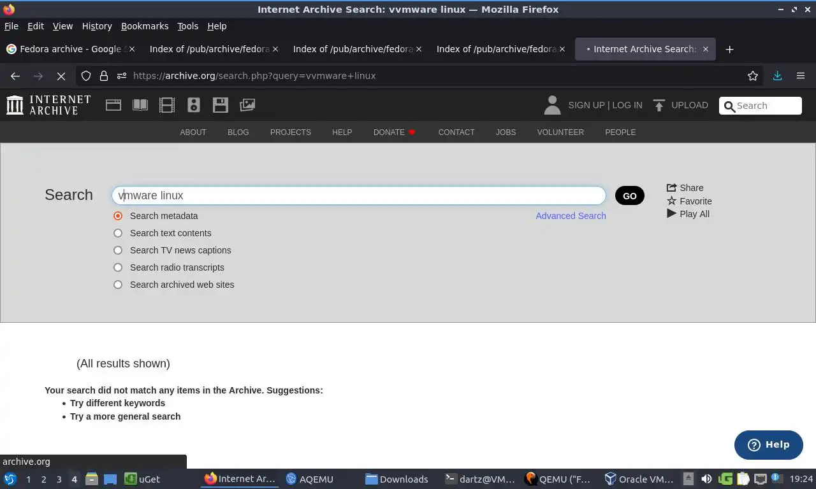Select Search text contents radio button
This screenshot has width=816, height=489.
pyautogui.click(x=118, y=233)
